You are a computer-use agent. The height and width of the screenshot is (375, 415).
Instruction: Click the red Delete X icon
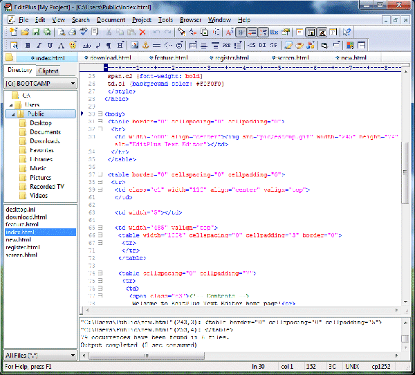[142, 32]
